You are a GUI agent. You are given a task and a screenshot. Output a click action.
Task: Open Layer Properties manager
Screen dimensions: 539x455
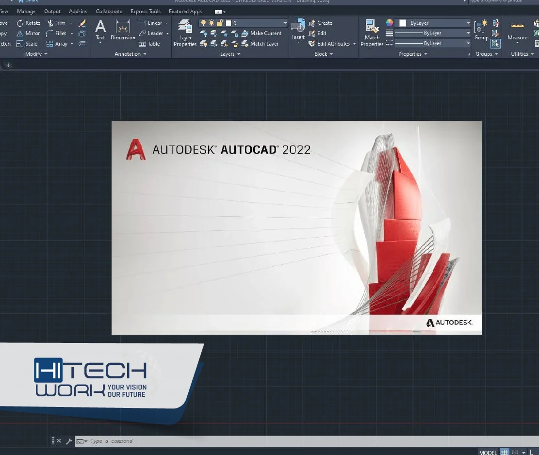(x=185, y=32)
